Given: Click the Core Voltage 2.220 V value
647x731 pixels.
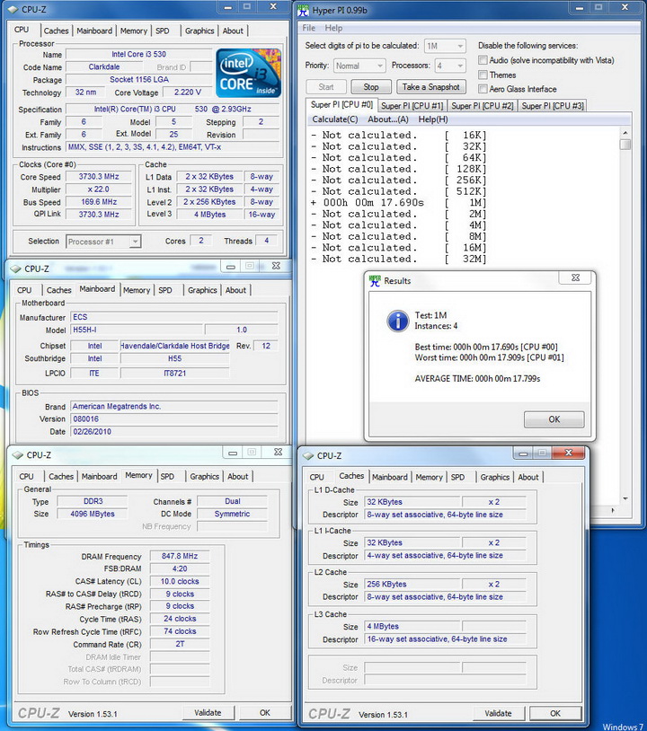Looking at the screenshot, I should (x=188, y=92).
